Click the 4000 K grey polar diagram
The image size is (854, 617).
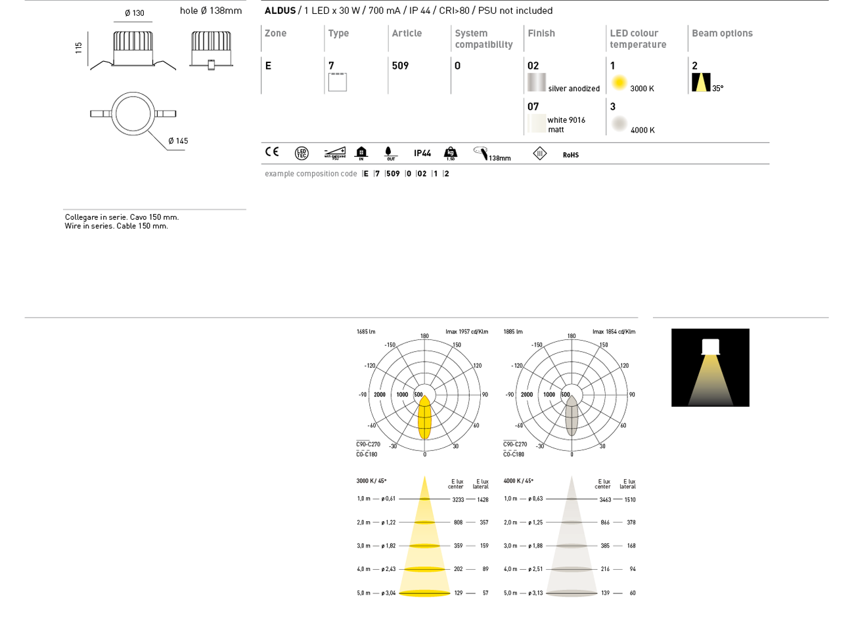[572, 394]
